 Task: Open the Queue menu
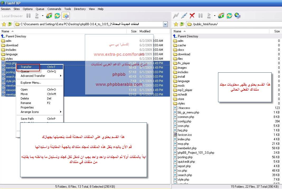pos(40,9)
